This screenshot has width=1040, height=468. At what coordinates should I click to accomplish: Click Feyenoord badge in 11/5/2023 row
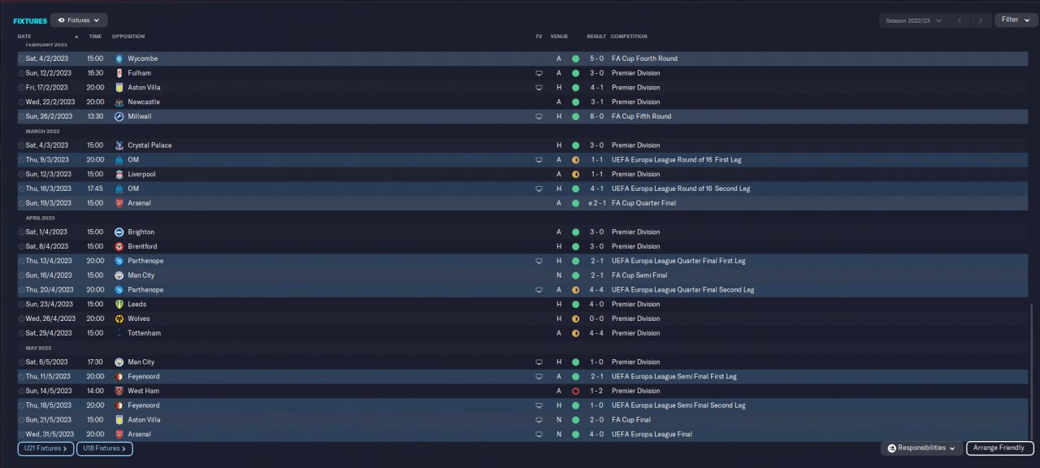[119, 377]
